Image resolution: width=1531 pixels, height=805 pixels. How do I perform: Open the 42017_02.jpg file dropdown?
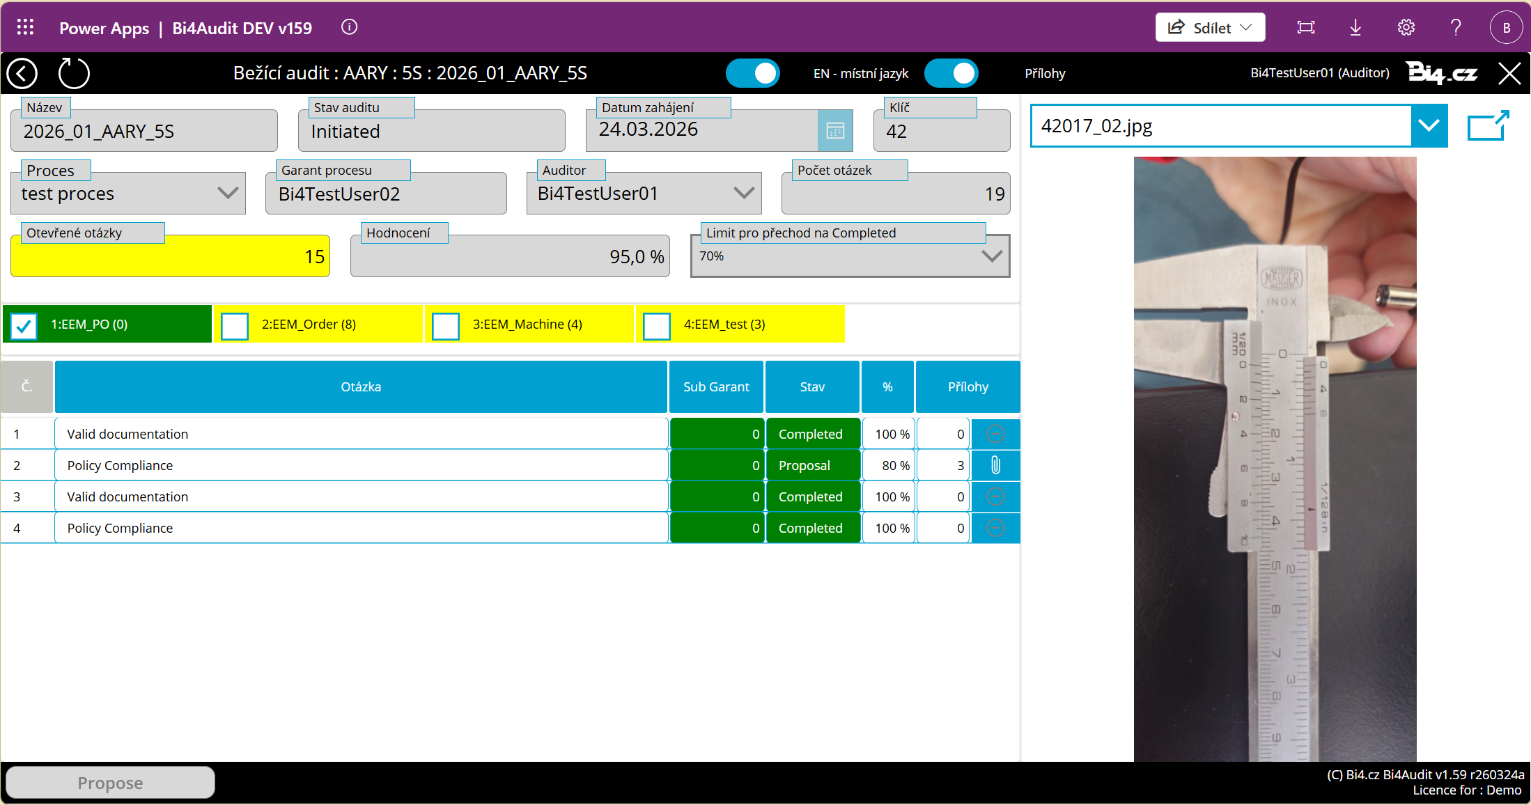[1429, 126]
